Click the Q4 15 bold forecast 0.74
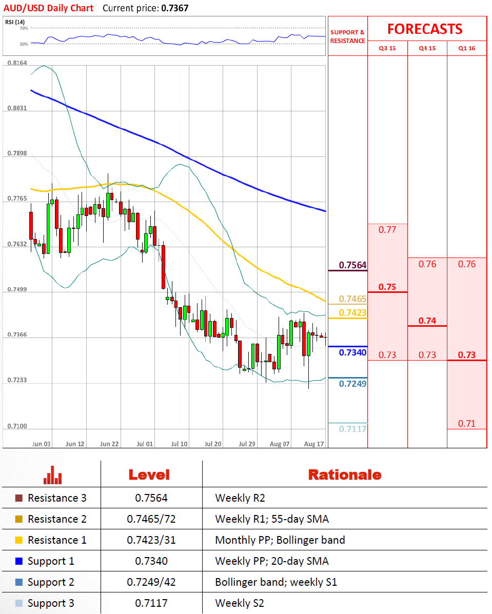The width and height of the screenshot is (492, 614). coord(427,321)
